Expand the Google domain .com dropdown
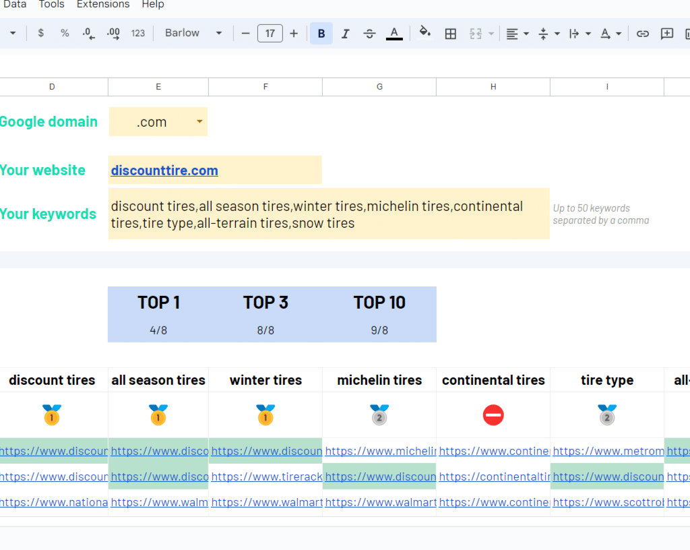The width and height of the screenshot is (690, 550). point(199,122)
